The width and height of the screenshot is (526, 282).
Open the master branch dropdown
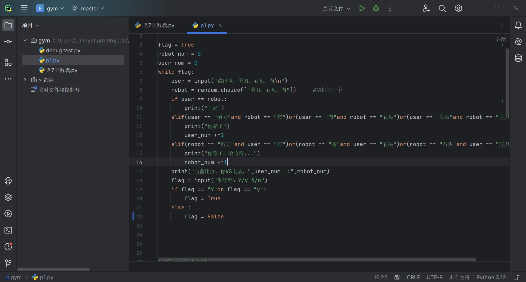coord(88,8)
